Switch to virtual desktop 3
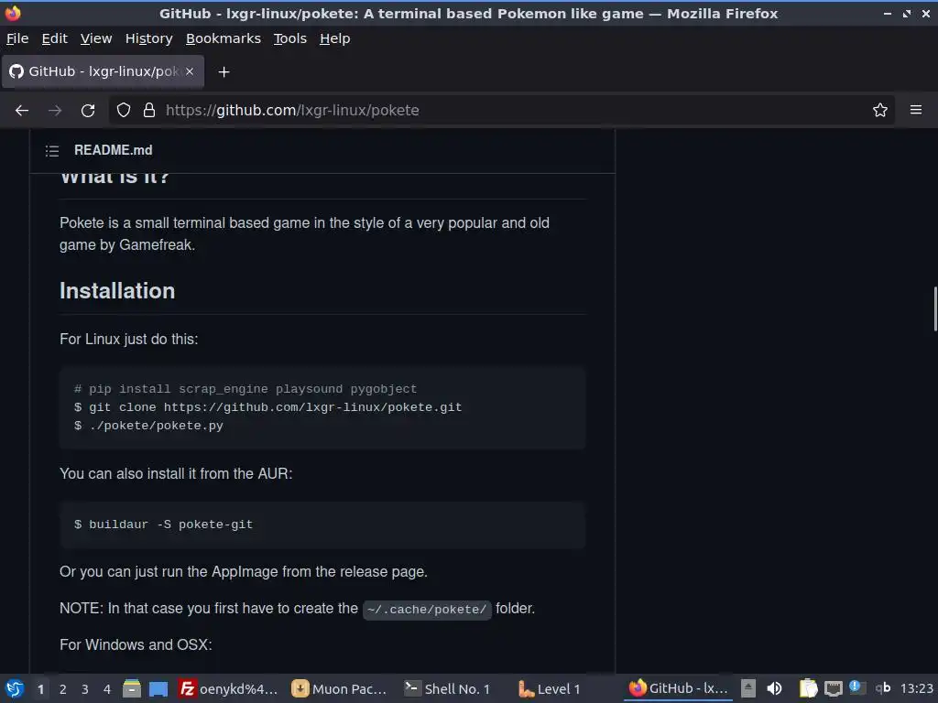Screen dimensions: 938x703 click(85, 688)
